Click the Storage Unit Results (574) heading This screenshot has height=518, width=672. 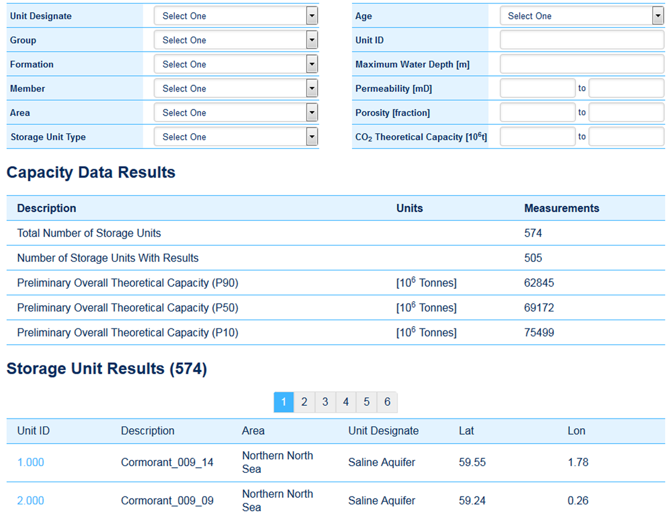[x=107, y=368]
